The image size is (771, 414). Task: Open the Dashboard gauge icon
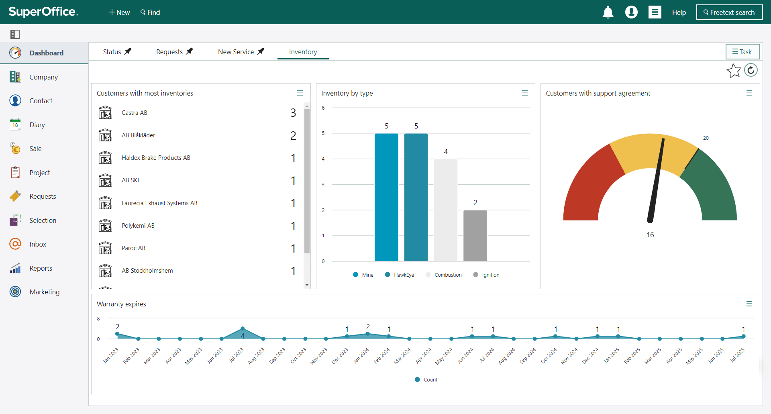(15, 53)
